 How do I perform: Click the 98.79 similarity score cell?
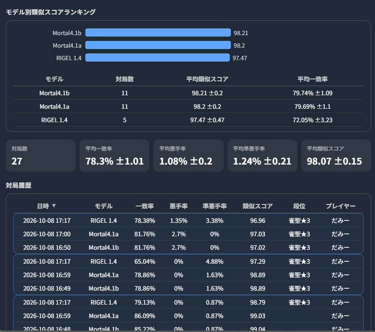click(257, 302)
